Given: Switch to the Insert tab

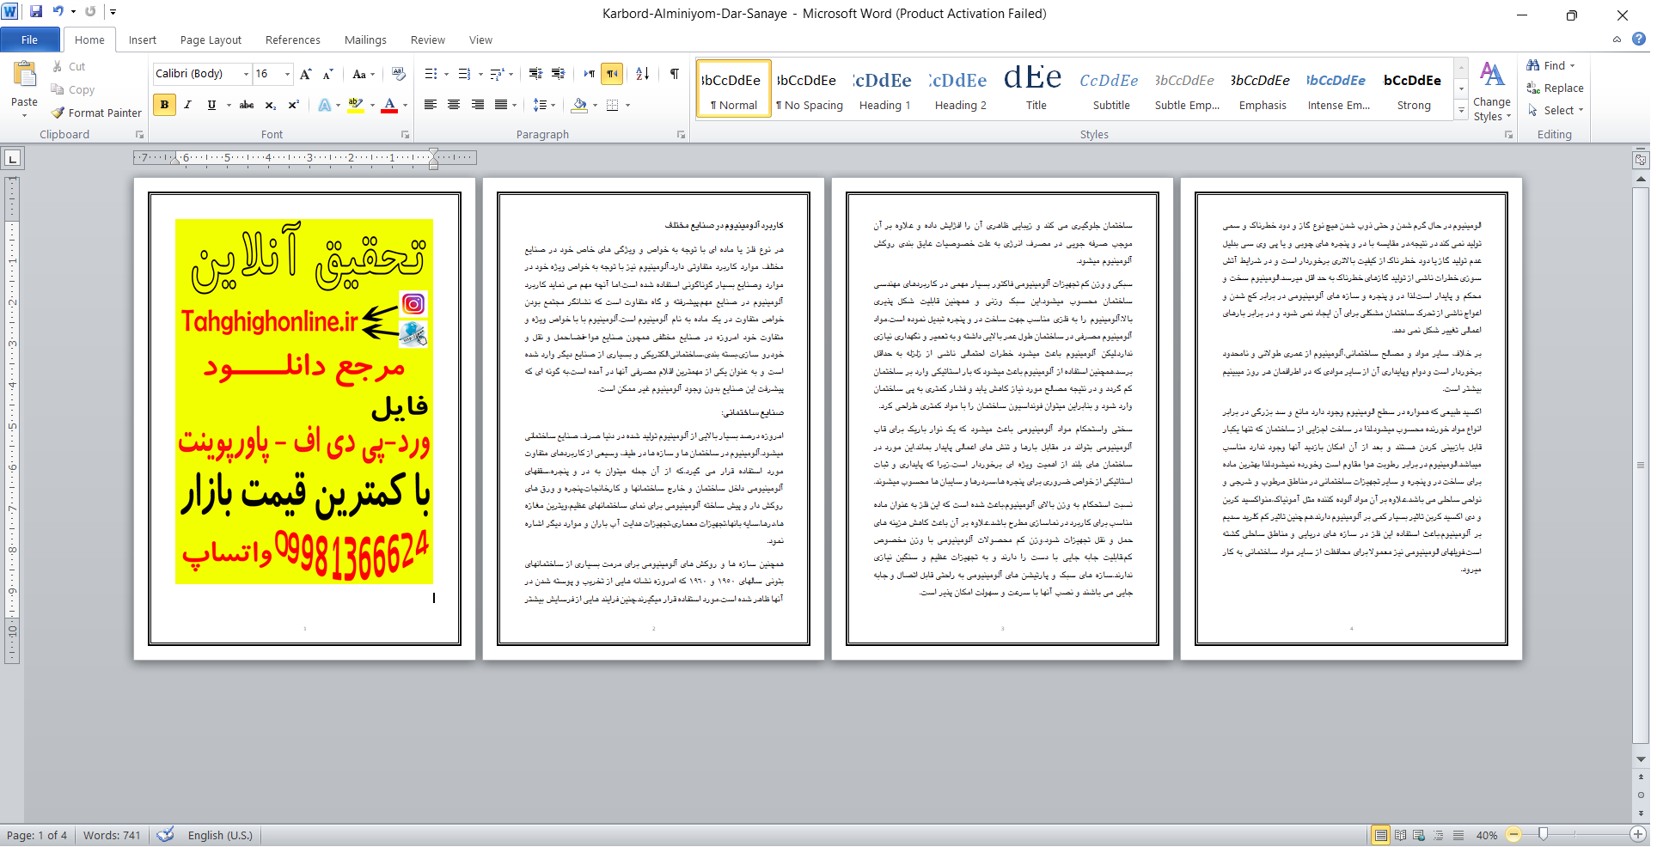Looking at the screenshot, I should click(x=143, y=40).
